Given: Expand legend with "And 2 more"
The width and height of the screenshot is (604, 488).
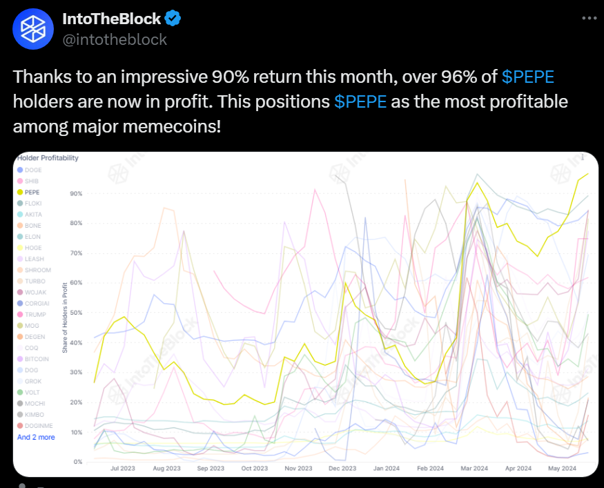Looking at the screenshot, I should (36, 437).
